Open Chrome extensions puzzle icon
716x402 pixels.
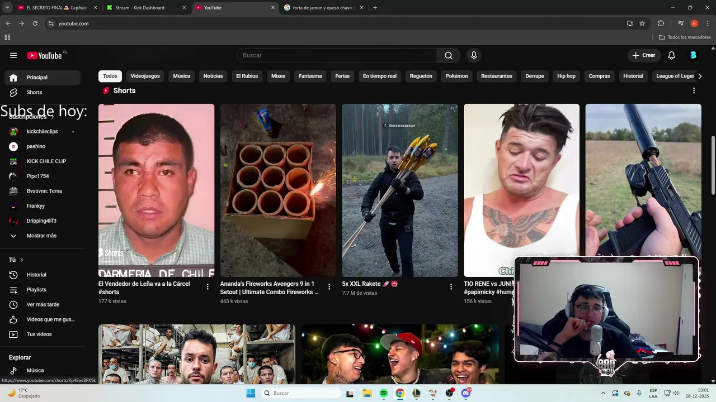click(661, 23)
